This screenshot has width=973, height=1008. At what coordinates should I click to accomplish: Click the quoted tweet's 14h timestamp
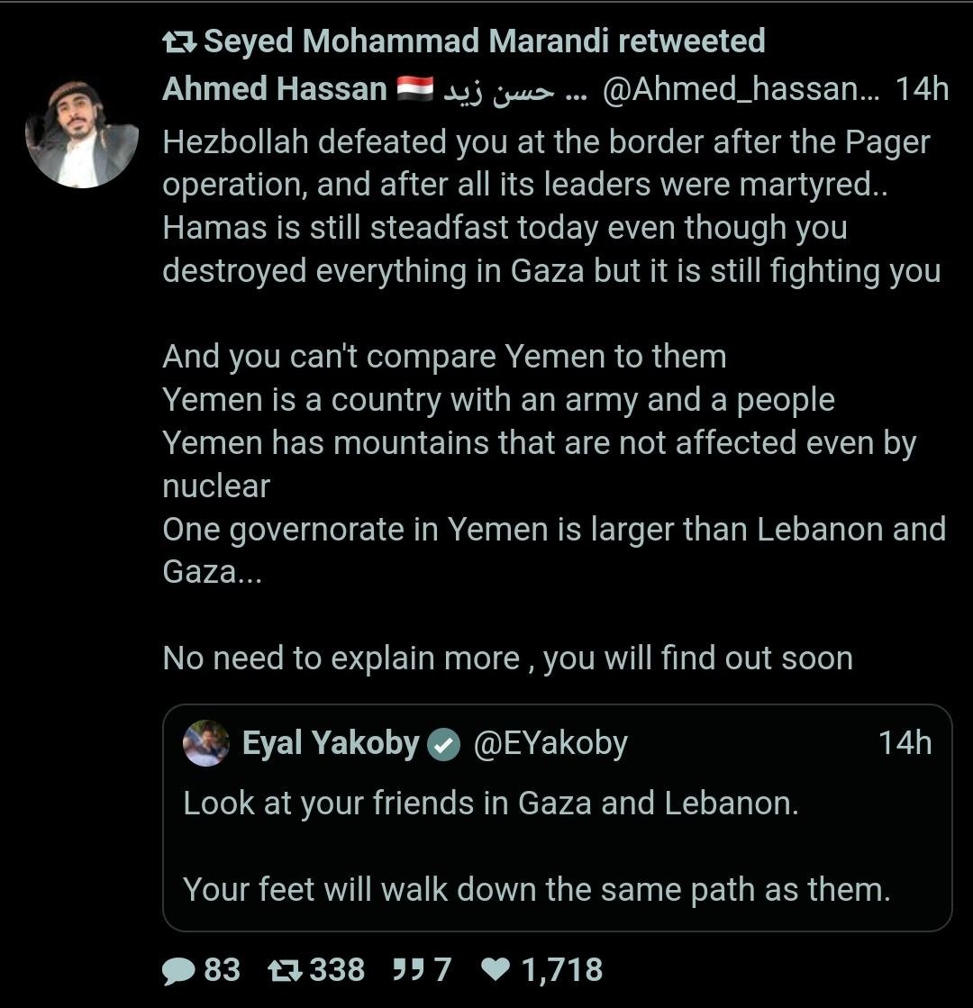click(x=905, y=743)
